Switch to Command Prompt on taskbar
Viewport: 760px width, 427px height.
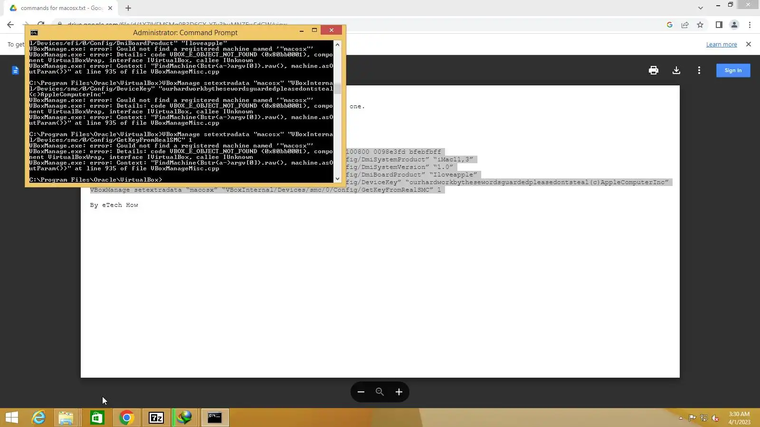[x=215, y=418]
